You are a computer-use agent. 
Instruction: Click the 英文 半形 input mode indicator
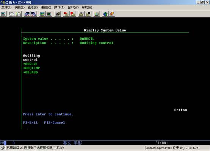pos(72,143)
